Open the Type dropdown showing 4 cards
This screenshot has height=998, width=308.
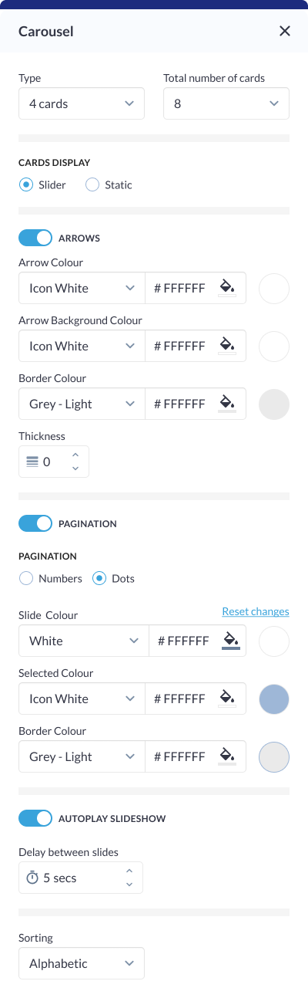coord(82,103)
